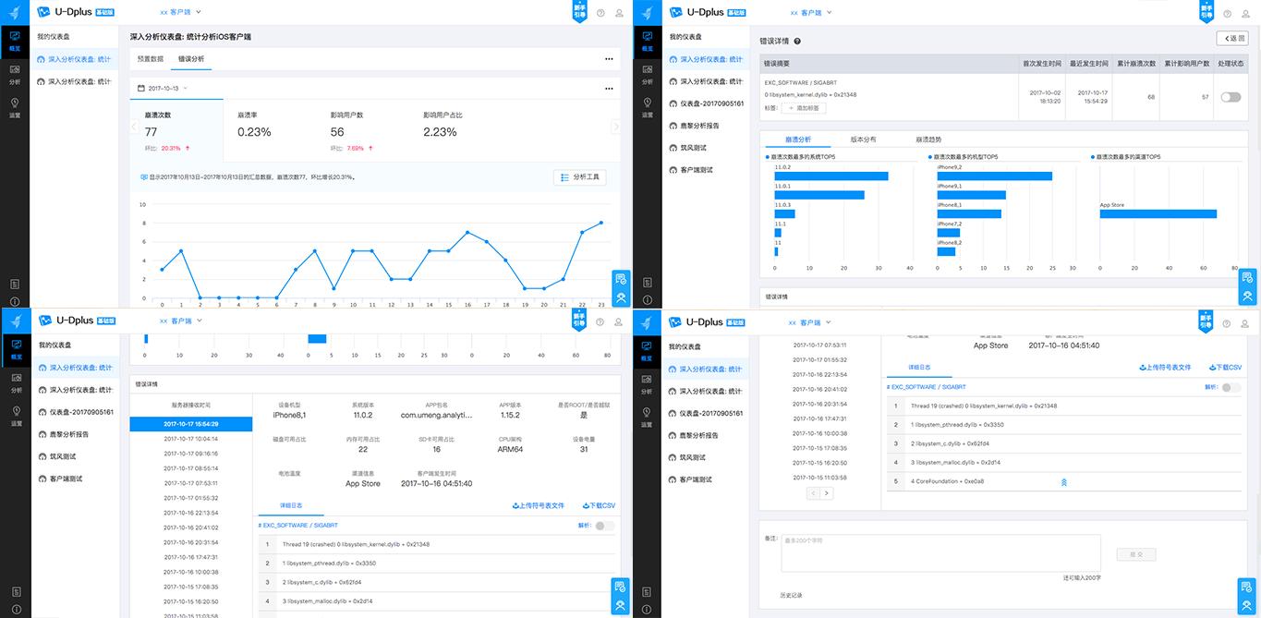The height and width of the screenshot is (618, 1261).
Task: Click the help icon beside 错误详情 title
Action: click(x=797, y=42)
